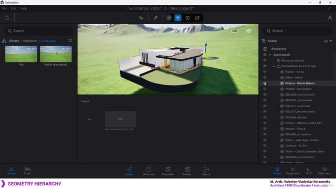Open the viewport view mode eye icon
The image size is (336, 189).
(x=248, y=31)
